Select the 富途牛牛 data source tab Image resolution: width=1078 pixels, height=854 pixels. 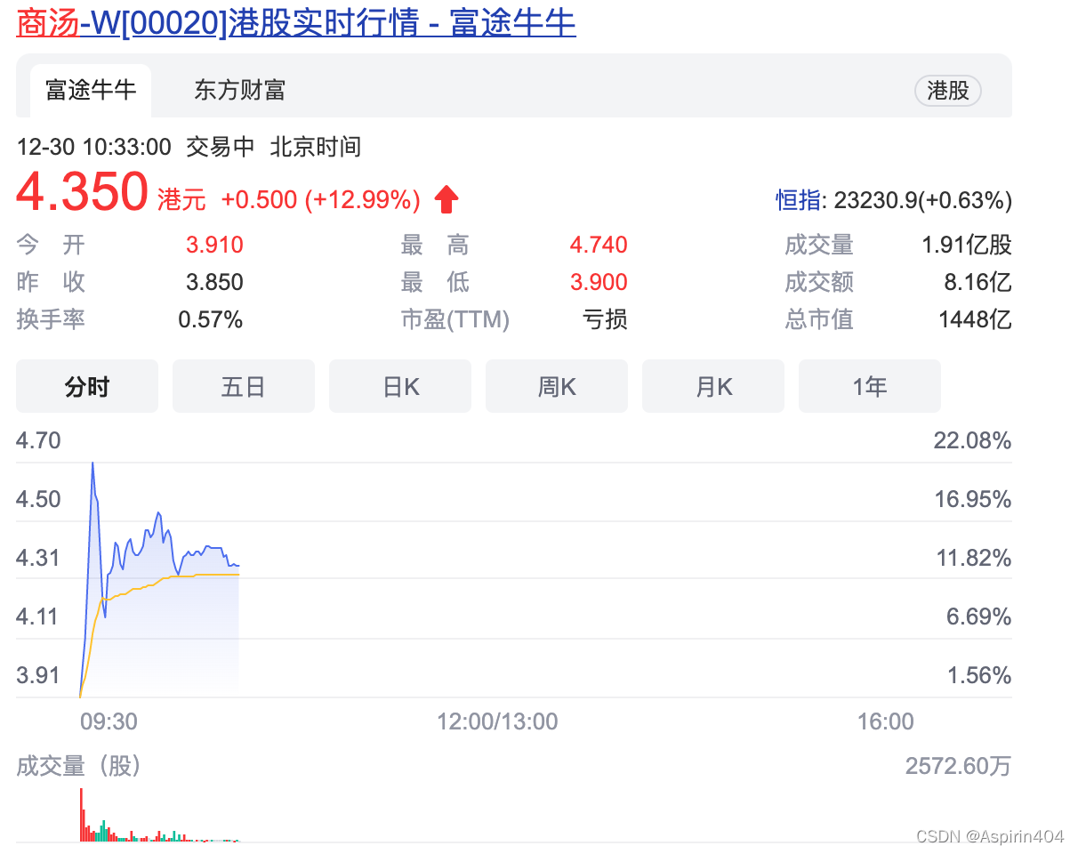coord(92,90)
